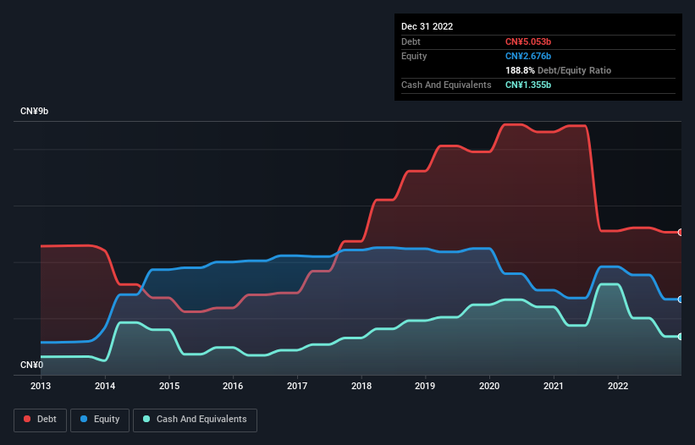695x445 pixels.
Task: Click the 2022 x-axis label
Action: tap(618, 386)
